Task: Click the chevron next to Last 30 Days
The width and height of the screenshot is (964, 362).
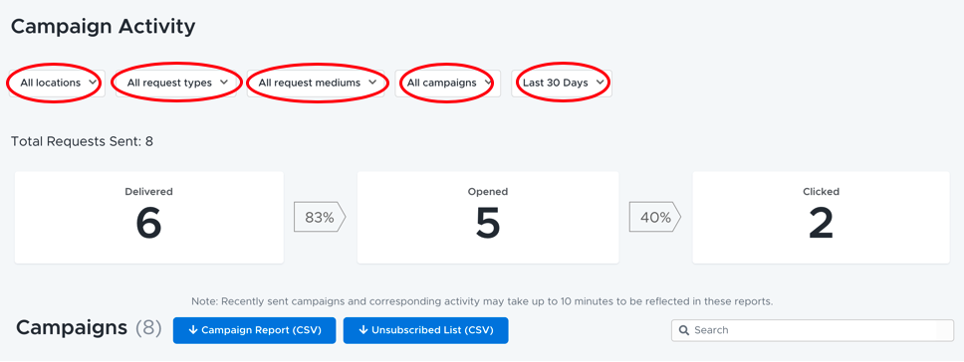Action: 600,83
